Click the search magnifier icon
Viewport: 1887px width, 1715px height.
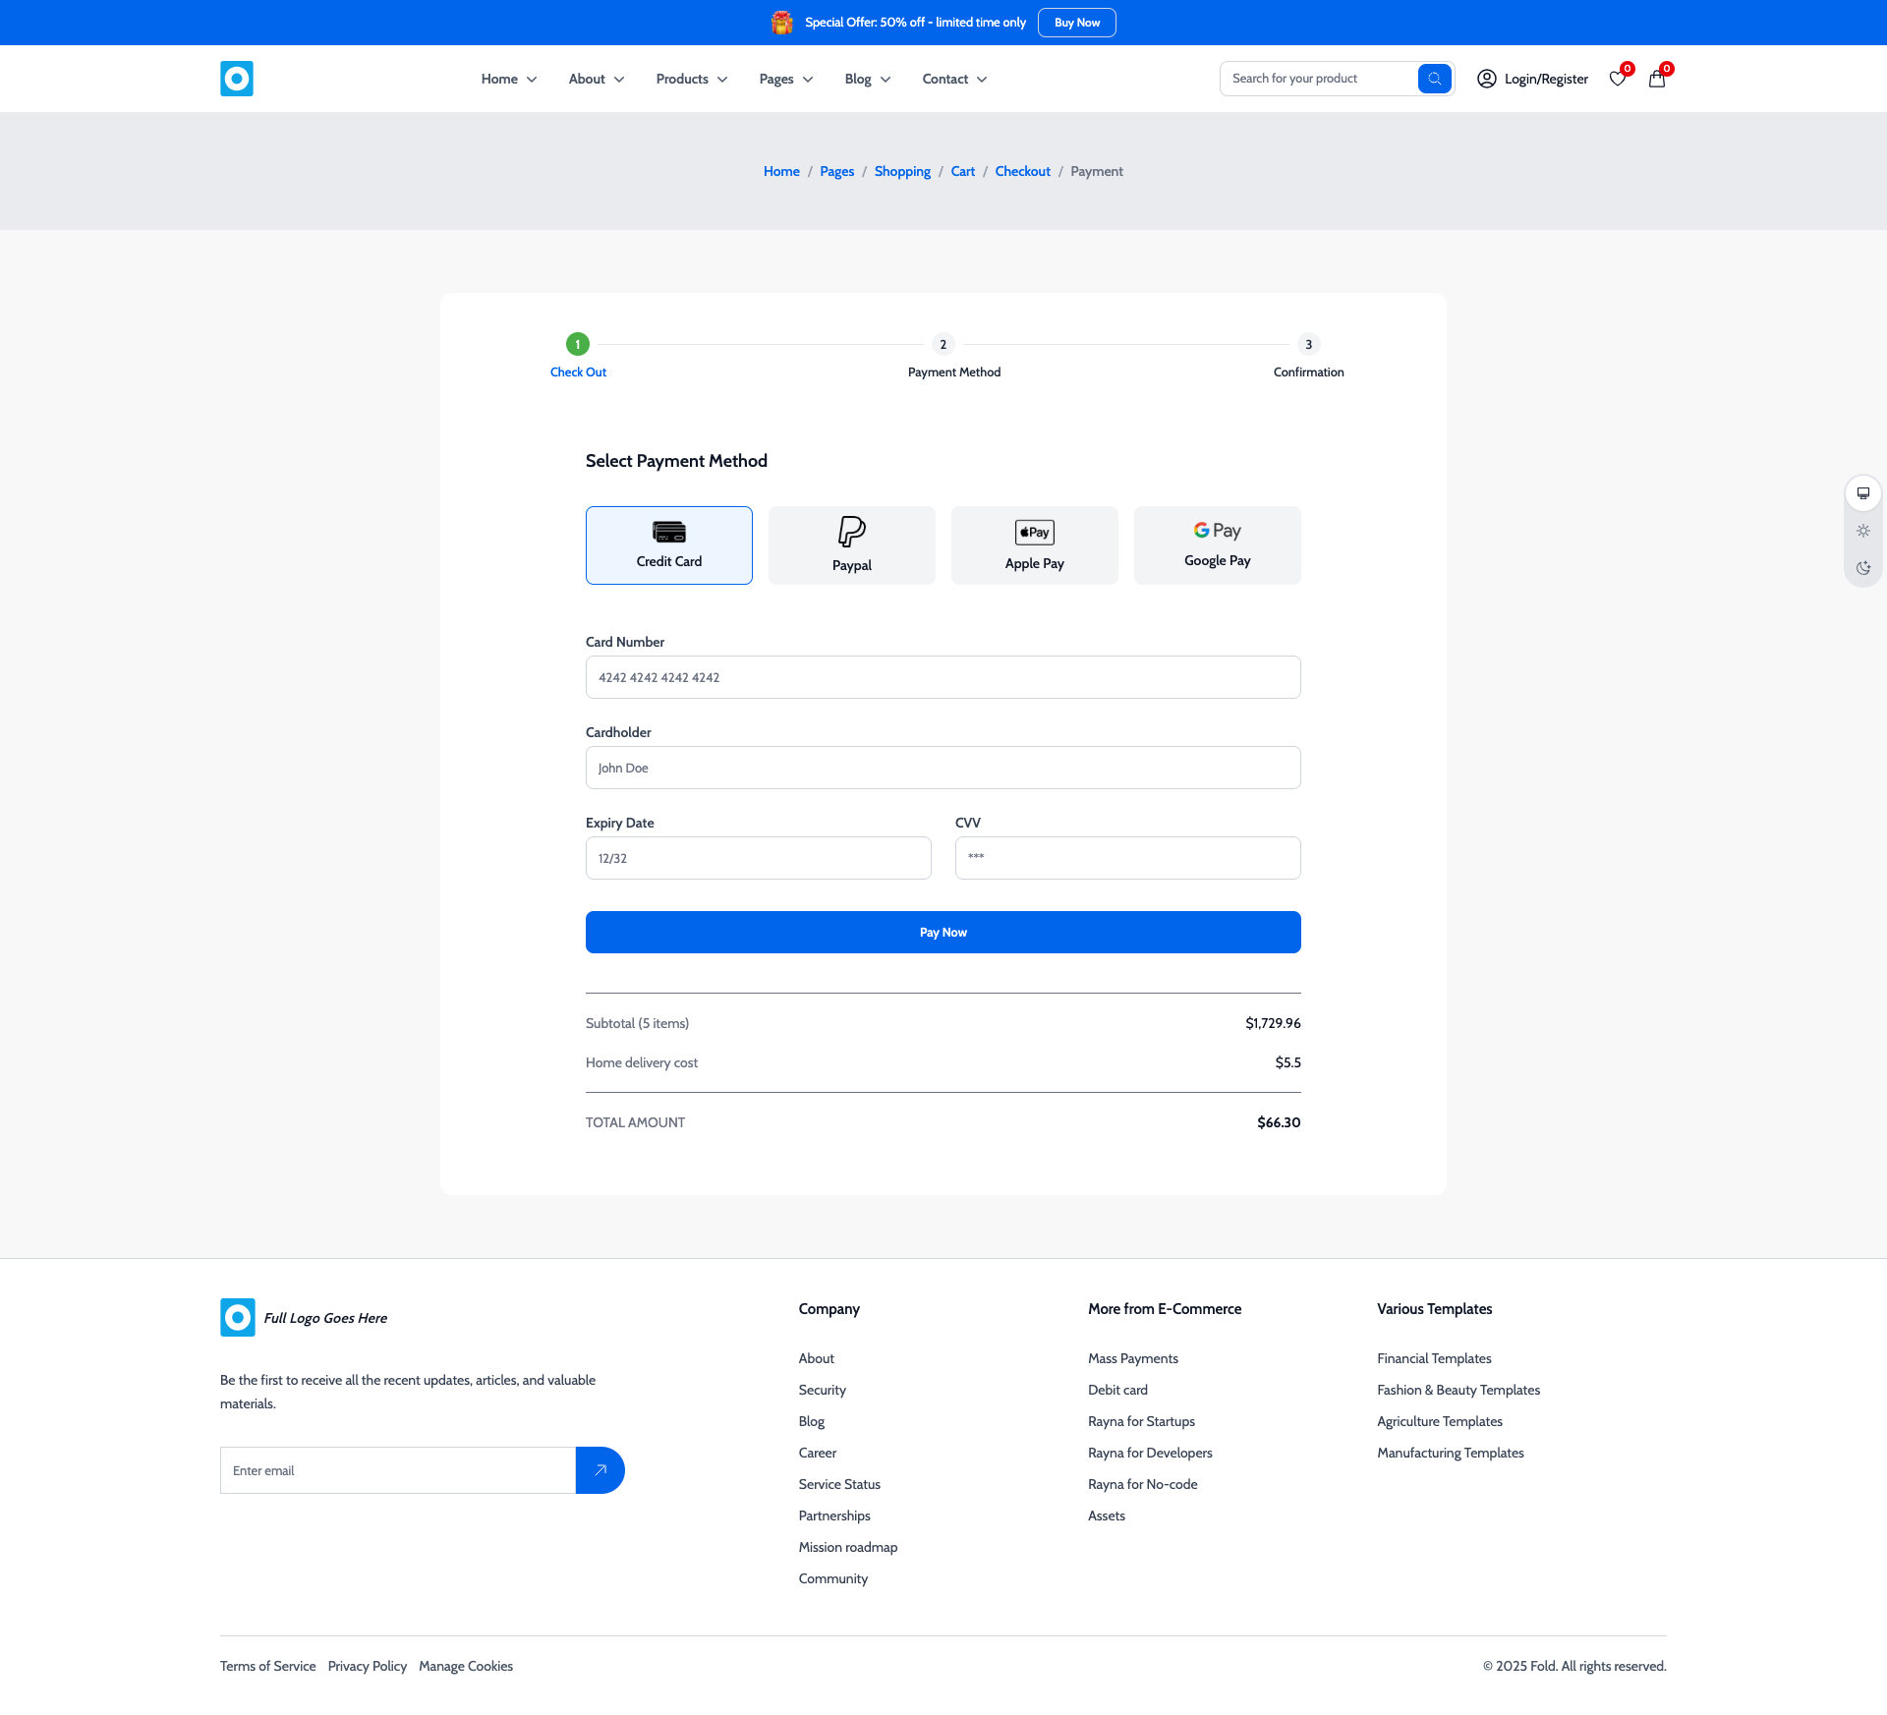pyautogui.click(x=1435, y=78)
